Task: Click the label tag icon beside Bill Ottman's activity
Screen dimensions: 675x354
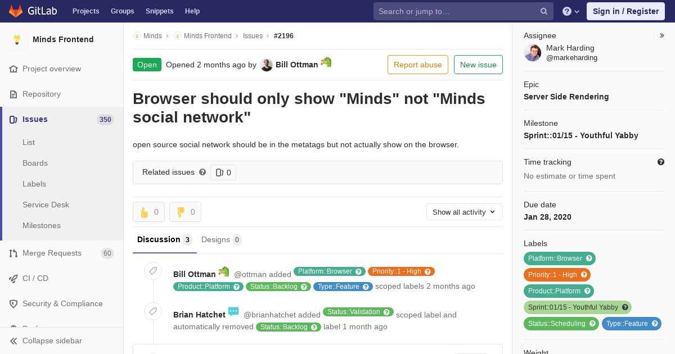Action: [153, 271]
